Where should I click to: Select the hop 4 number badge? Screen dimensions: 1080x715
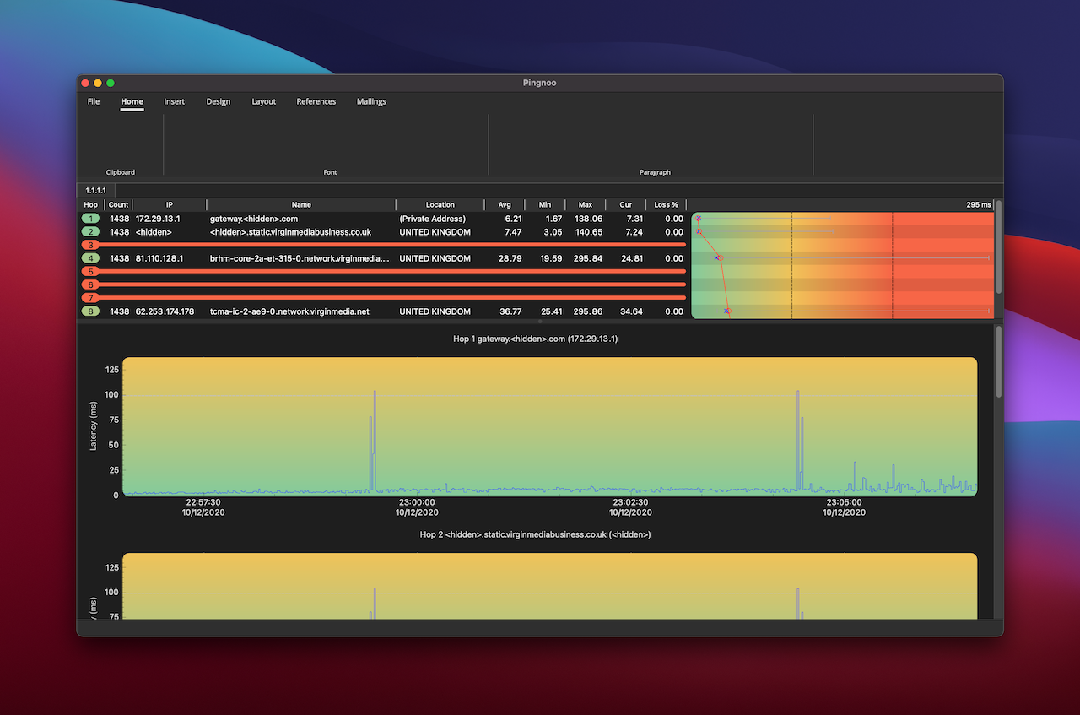(x=90, y=258)
